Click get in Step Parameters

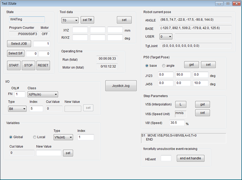[x=203, y=104]
